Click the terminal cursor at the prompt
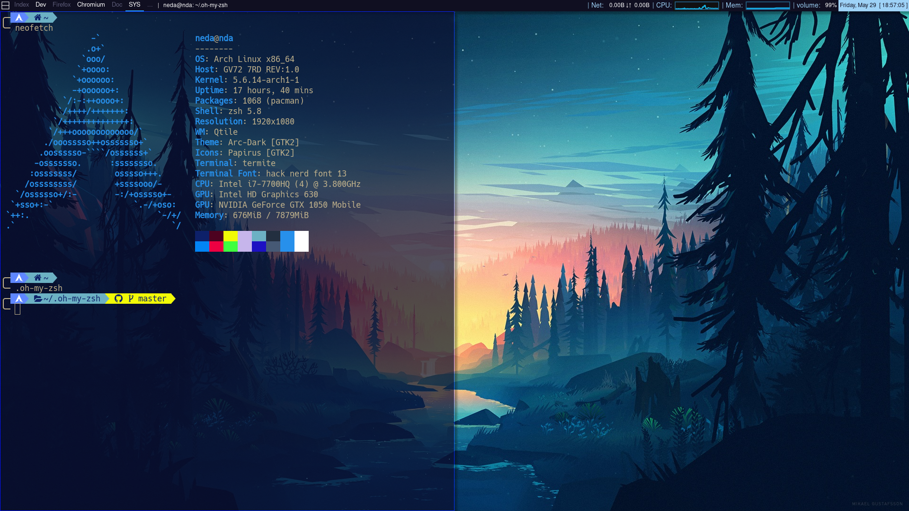 pos(18,309)
